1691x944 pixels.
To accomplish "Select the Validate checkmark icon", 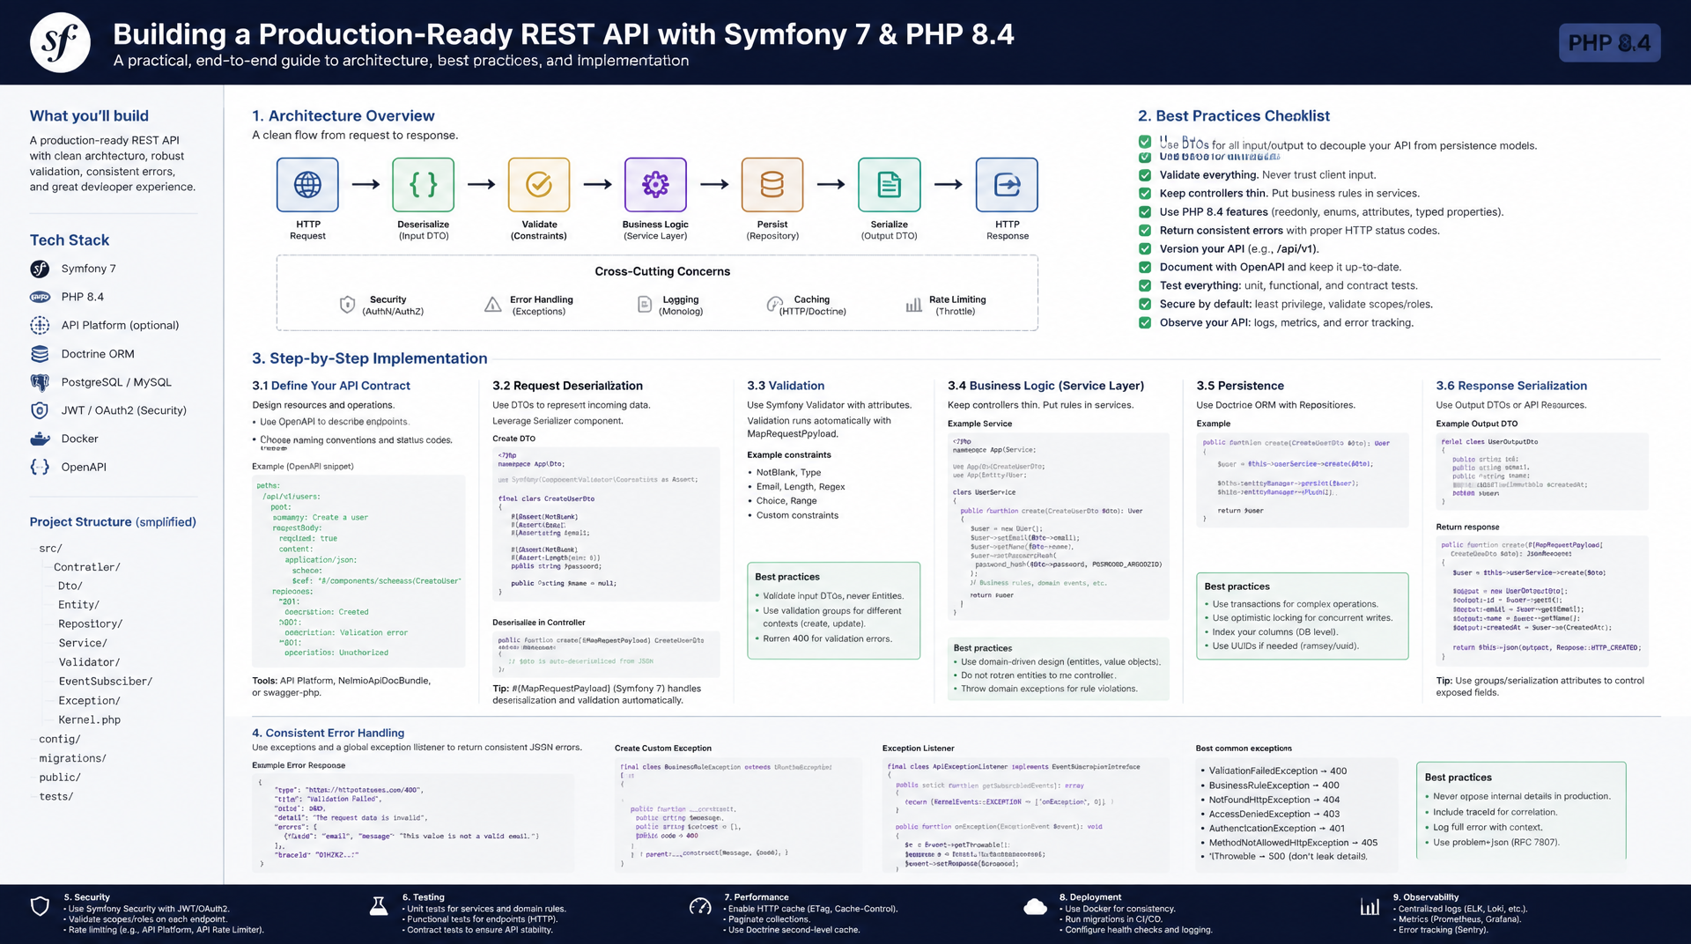I will 539,185.
